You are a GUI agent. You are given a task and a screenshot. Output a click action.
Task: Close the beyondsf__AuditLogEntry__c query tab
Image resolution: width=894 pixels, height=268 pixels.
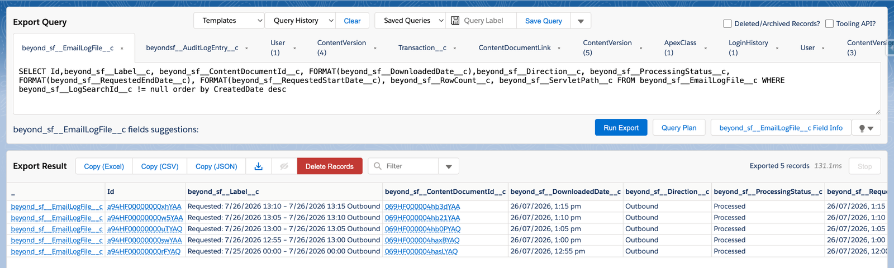pyautogui.click(x=246, y=49)
